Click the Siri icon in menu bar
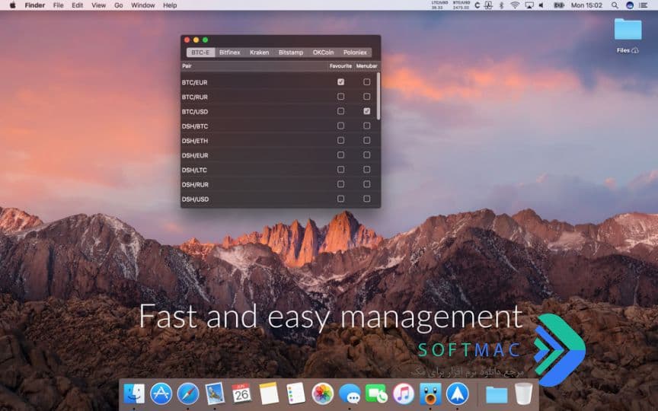The height and width of the screenshot is (411, 658). click(x=630, y=5)
